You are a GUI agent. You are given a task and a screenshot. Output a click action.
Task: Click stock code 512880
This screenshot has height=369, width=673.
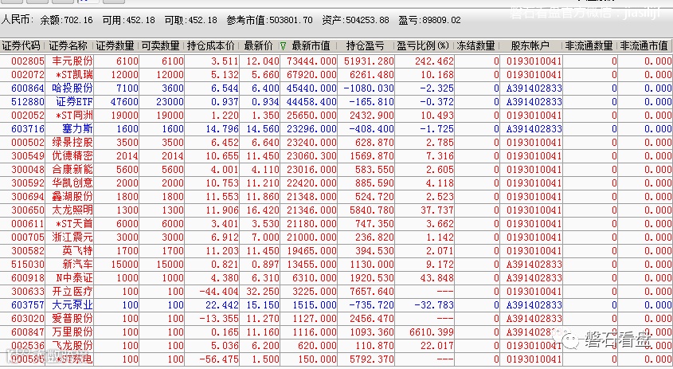28,102
